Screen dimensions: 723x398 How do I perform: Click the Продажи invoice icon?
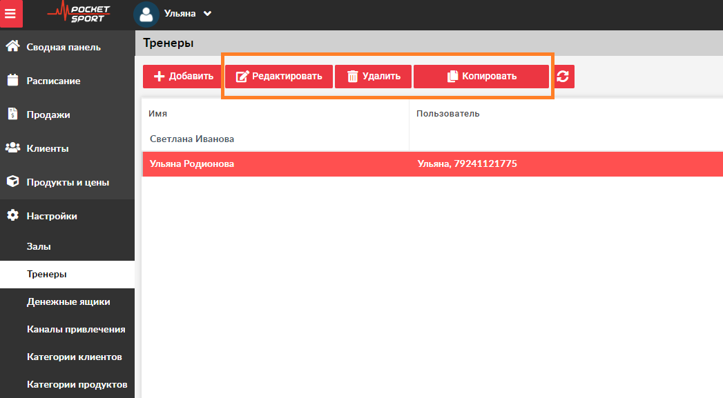point(12,115)
